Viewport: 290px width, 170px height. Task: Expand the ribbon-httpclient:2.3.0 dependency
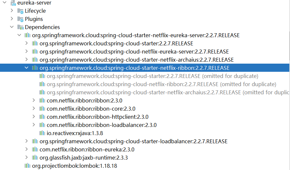tap(34, 117)
